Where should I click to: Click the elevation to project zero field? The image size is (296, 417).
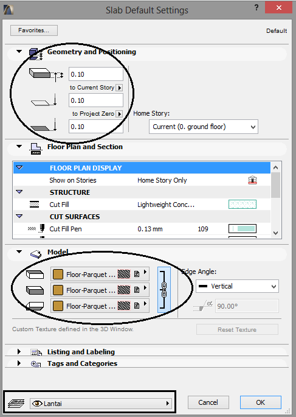(96, 127)
